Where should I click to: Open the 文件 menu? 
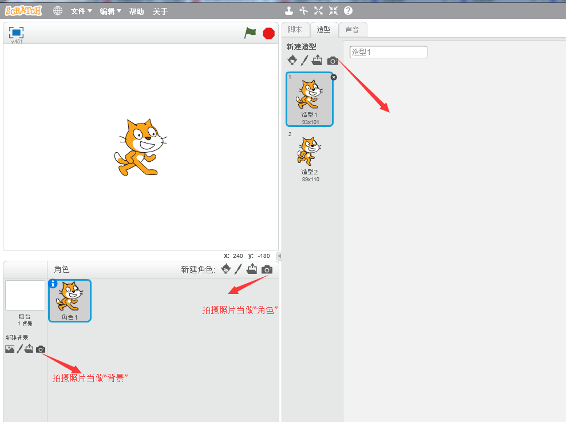[81, 11]
